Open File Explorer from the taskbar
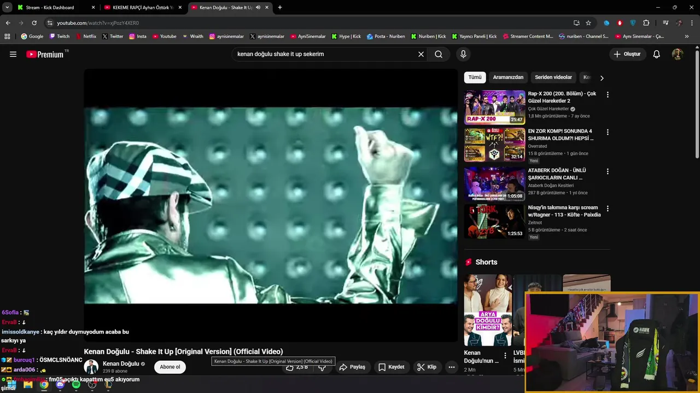This screenshot has width=700, height=393. [28, 385]
